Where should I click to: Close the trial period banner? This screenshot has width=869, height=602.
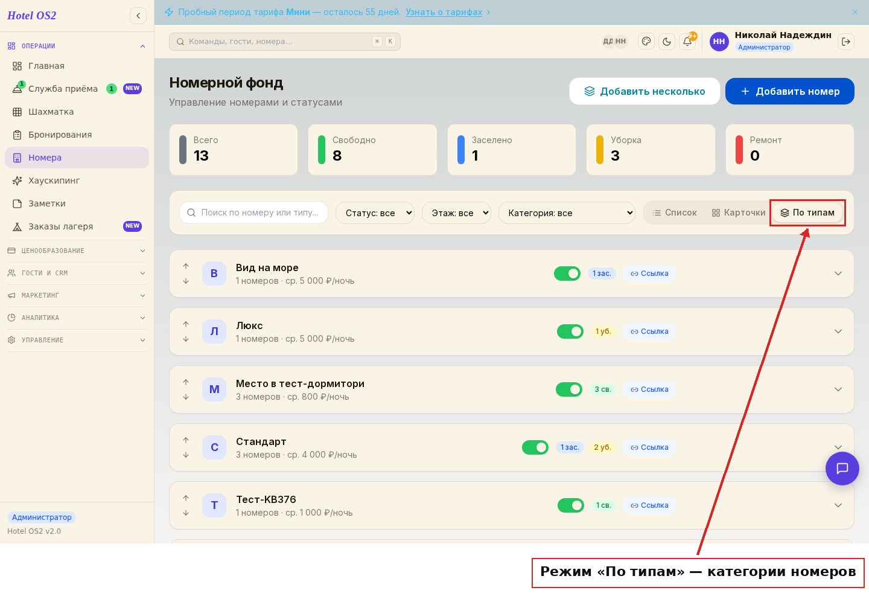(x=855, y=12)
